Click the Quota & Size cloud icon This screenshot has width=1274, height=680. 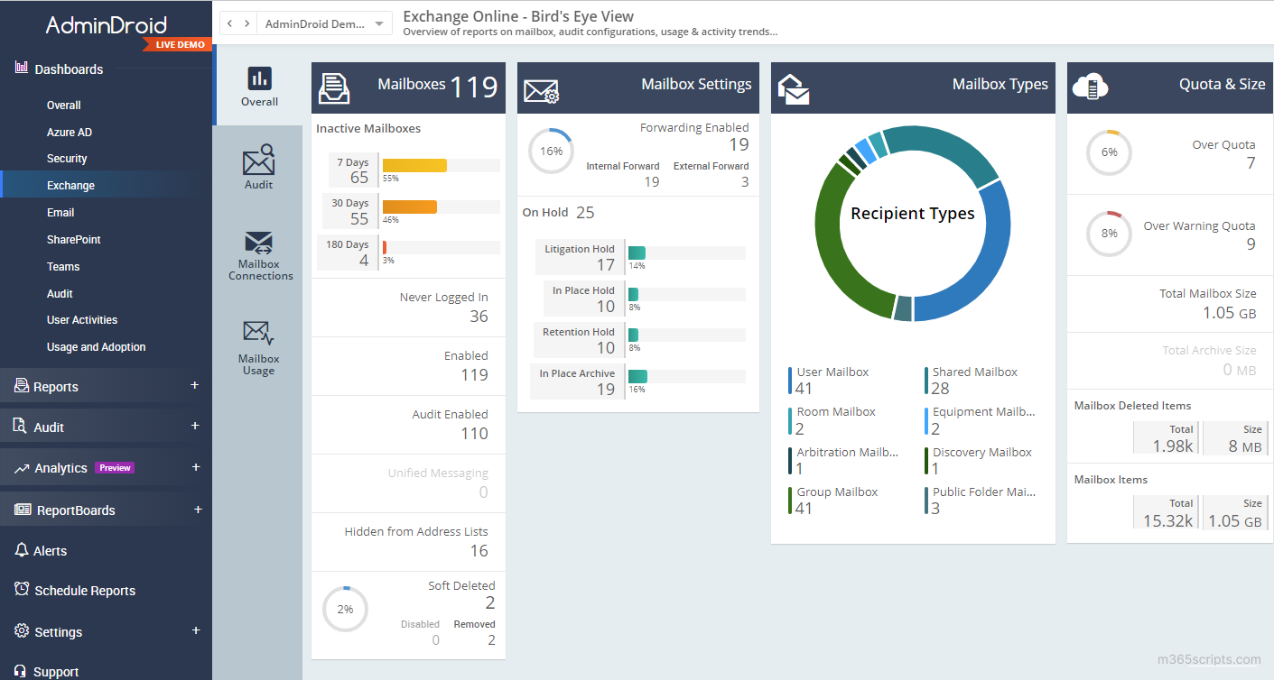(1091, 87)
